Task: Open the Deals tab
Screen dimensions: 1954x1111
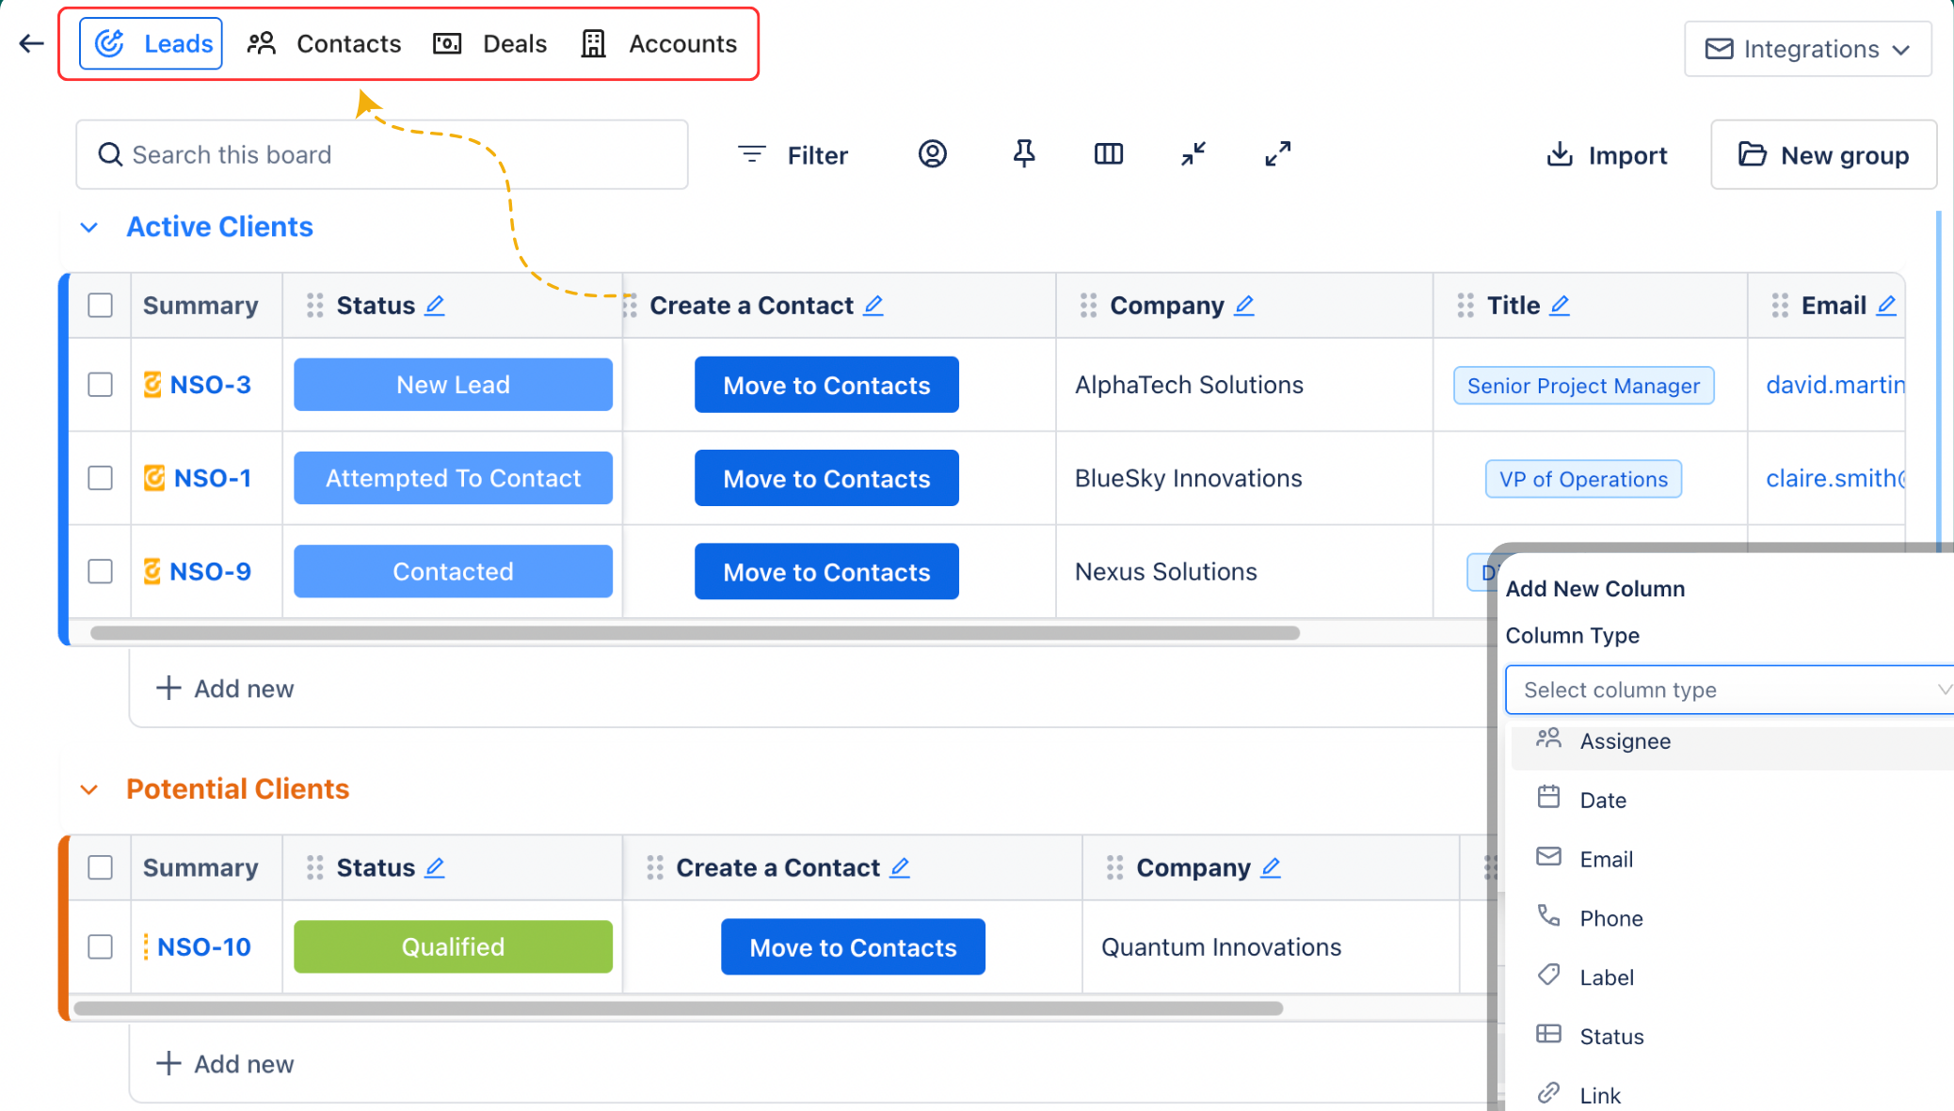Action: click(514, 42)
